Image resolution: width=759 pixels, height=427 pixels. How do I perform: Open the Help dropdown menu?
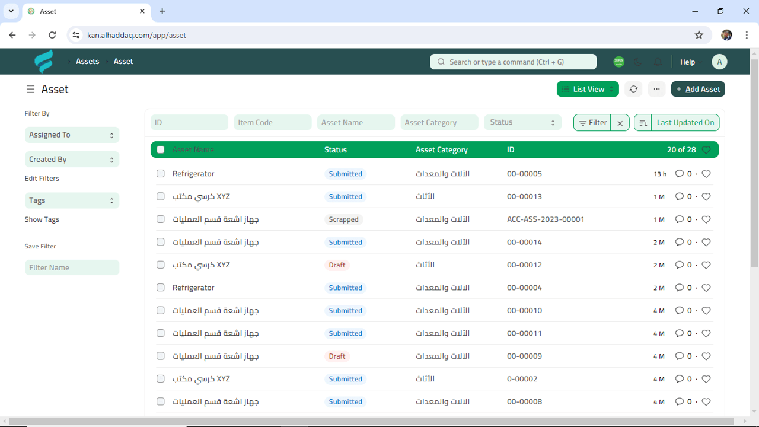(x=690, y=62)
